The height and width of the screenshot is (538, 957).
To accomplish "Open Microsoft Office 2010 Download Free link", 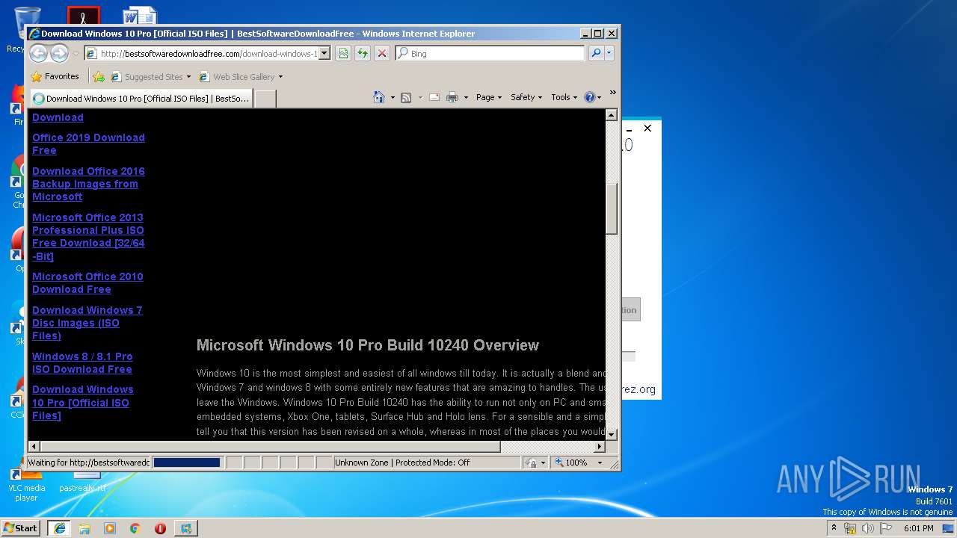I will tap(87, 282).
